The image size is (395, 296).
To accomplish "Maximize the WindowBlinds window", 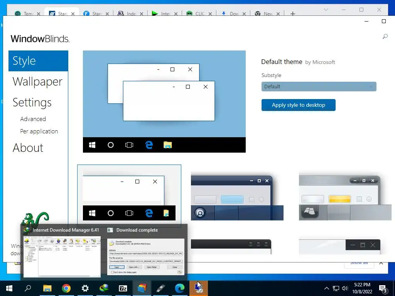I will [384, 22].
